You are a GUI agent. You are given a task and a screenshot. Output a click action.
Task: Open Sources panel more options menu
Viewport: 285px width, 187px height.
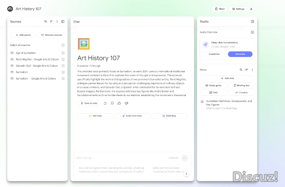57,21
